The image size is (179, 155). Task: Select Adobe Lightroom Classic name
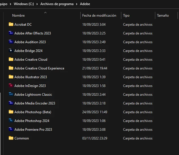[x=33, y=95]
